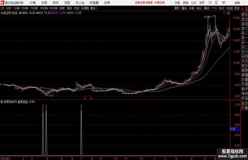Screen dimensions: 248x160
Task: Click the MA10: 15.23 indicator label
Action: (x=44, y=13)
